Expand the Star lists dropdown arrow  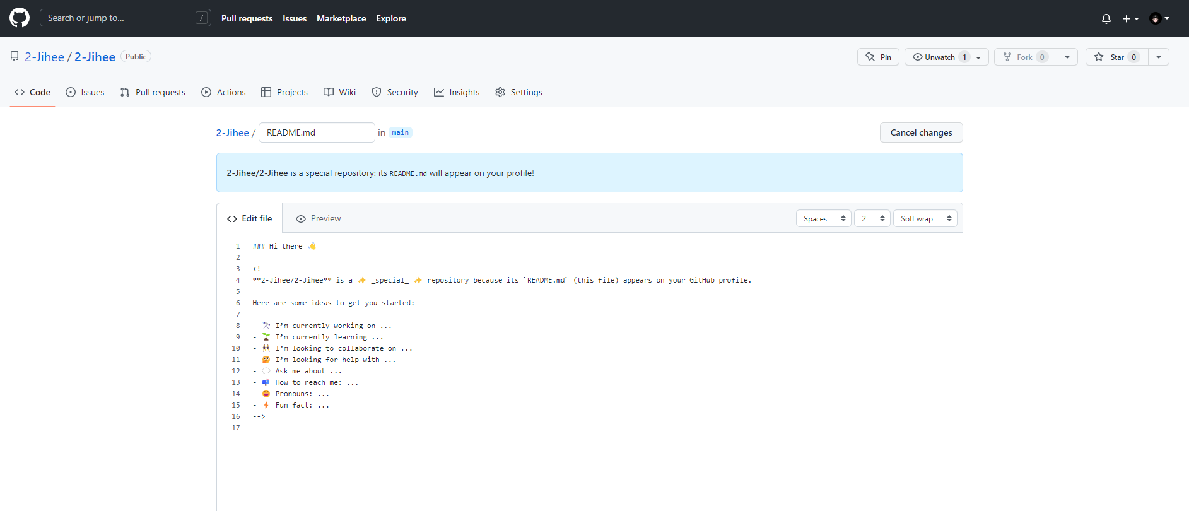coord(1159,57)
